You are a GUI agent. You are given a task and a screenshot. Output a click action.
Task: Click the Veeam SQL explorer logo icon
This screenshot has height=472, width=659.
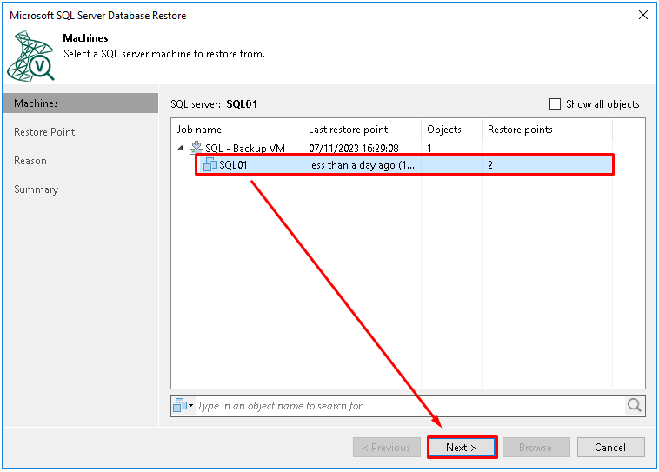[x=30, y=56]
